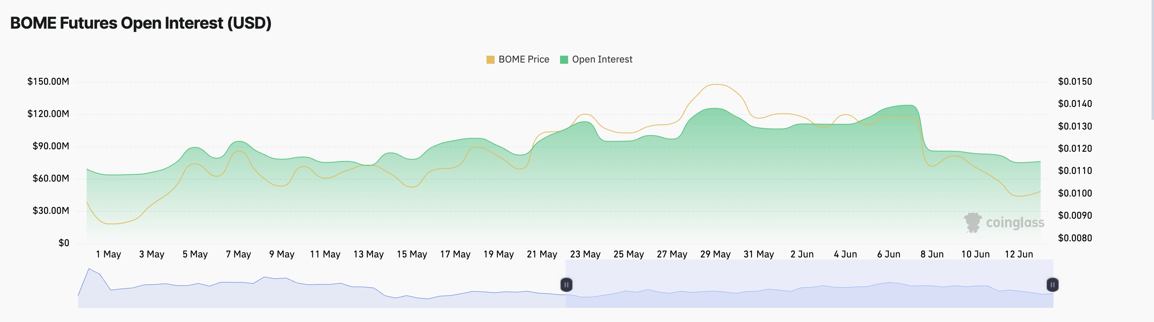This screenshot has width=1154, height=322.
Task: Click the $30.00M left axis label
Action: [51, 211]
